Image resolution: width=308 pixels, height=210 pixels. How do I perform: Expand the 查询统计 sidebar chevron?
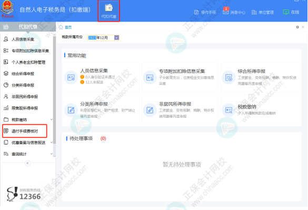click(52, 154)
